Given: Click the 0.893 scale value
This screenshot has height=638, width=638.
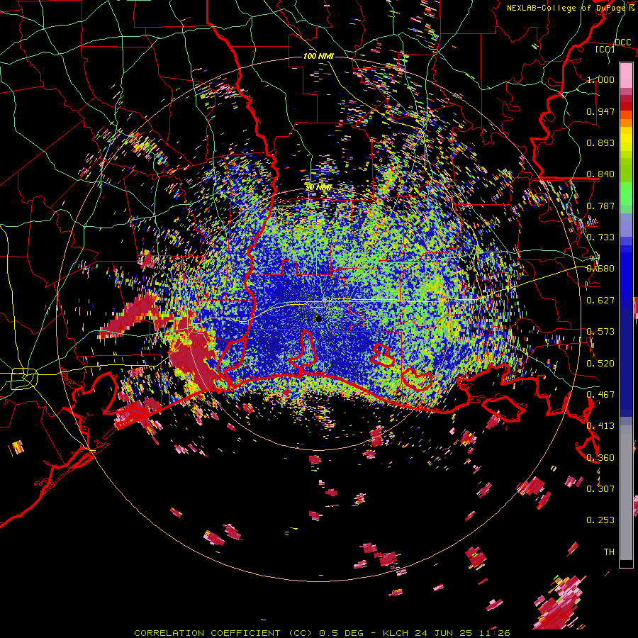Looking at the screenshot, I should (600, 142).
